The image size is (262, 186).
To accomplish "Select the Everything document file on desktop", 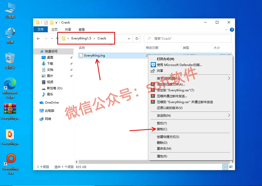I will click(10, 137).
